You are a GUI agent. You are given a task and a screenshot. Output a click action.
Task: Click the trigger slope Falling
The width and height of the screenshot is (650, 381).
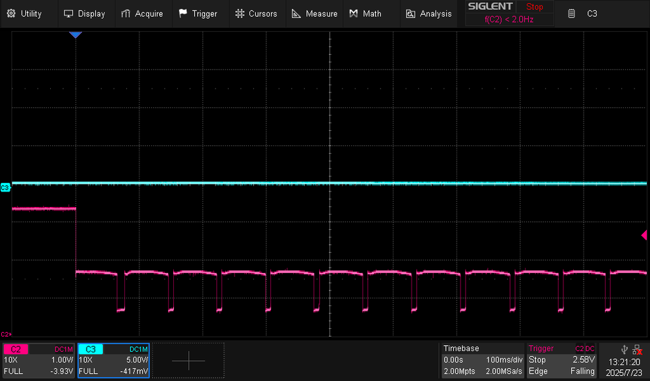(582, 371)
